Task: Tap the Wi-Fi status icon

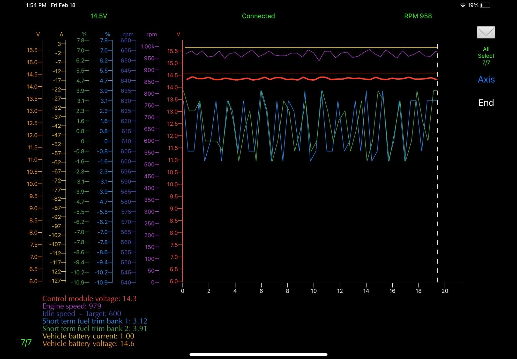Action: point(462,5)
